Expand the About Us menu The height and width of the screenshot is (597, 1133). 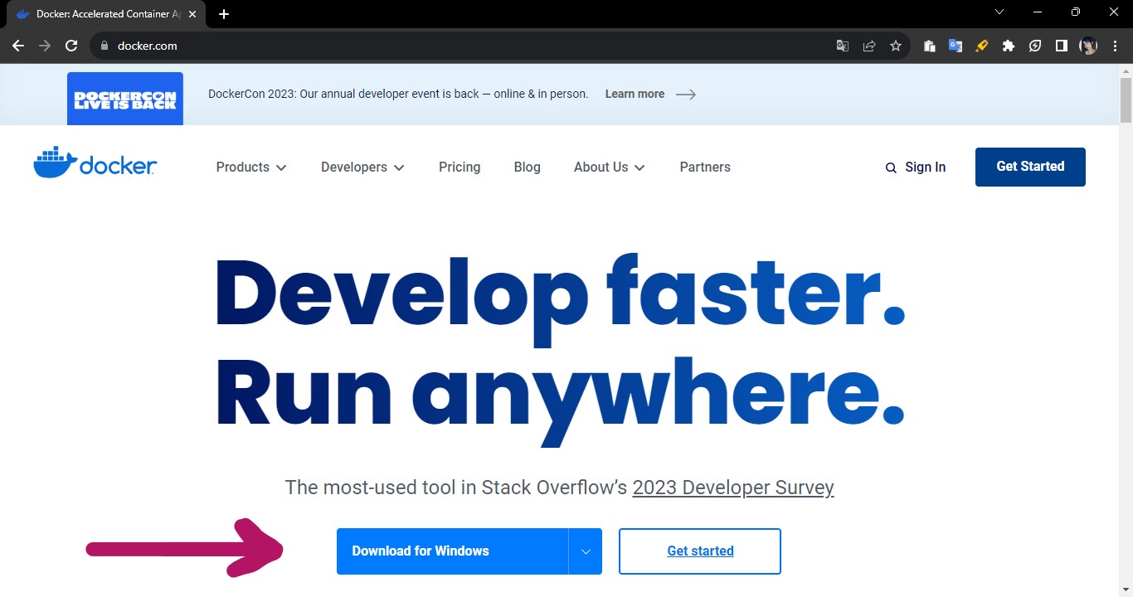pos(609,167)
